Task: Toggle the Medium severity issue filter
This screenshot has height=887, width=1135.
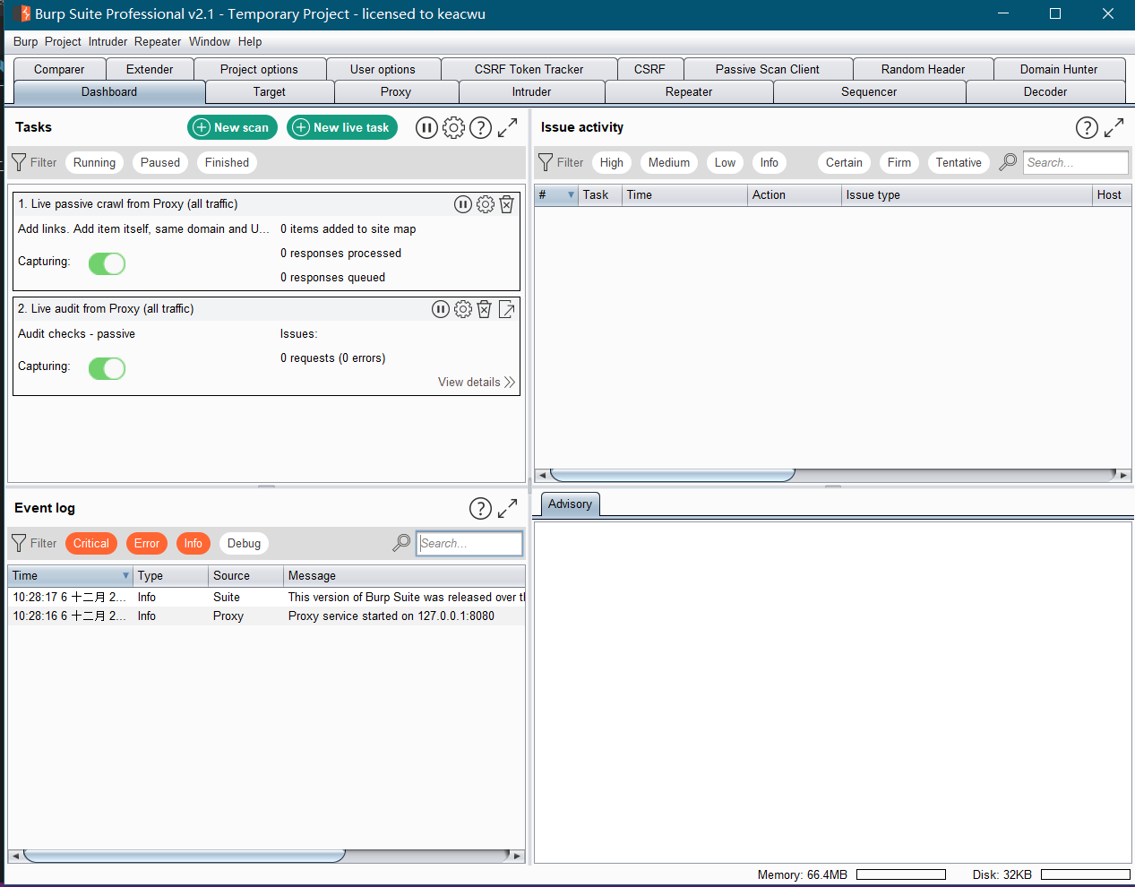Action: (x=669, y=162)
